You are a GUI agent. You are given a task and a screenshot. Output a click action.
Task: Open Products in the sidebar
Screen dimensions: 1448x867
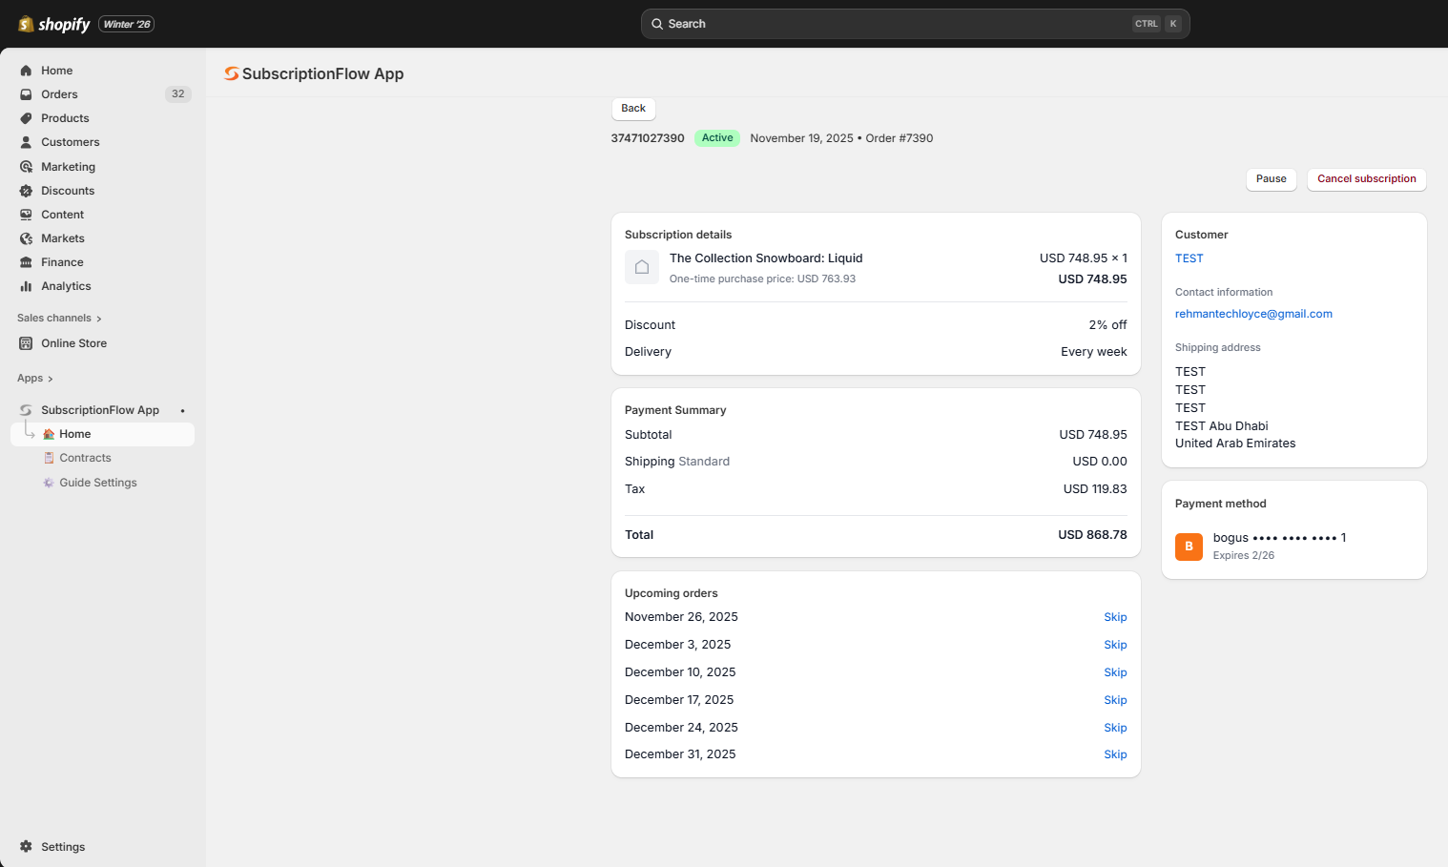(x=103, y=118)
